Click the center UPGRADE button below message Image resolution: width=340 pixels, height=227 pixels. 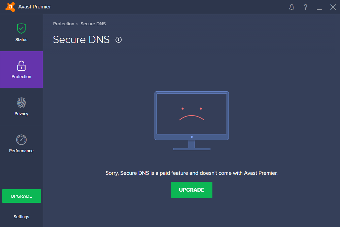192,190
